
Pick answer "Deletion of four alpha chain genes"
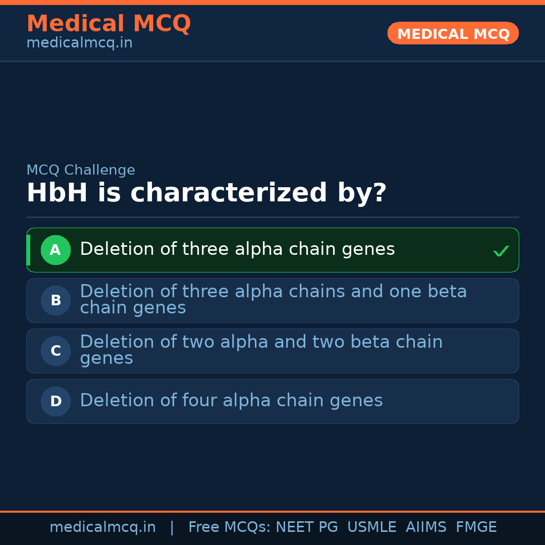[x=231, y=401]
